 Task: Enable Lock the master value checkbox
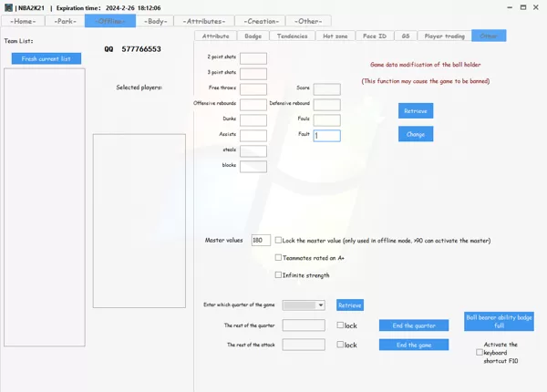pyautogui.click(x=278, y=240)
